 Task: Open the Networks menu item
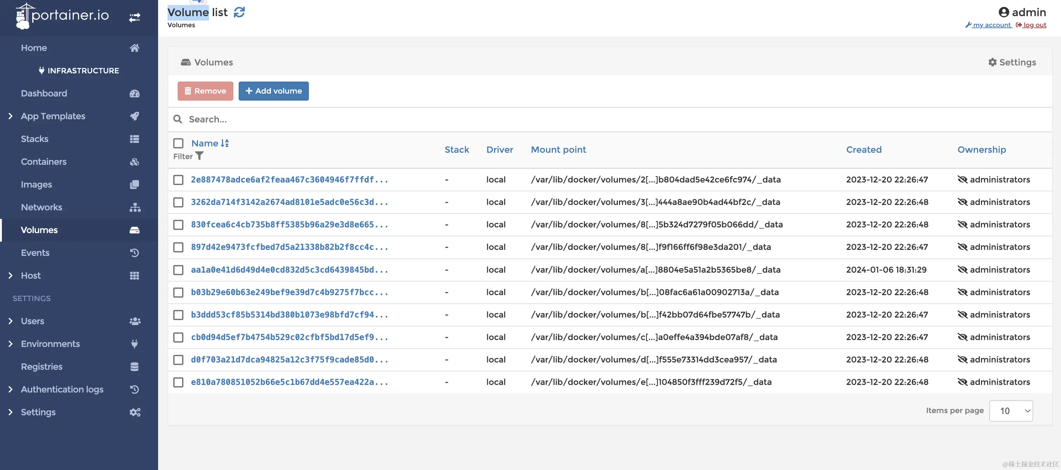(x=42, y=207)
